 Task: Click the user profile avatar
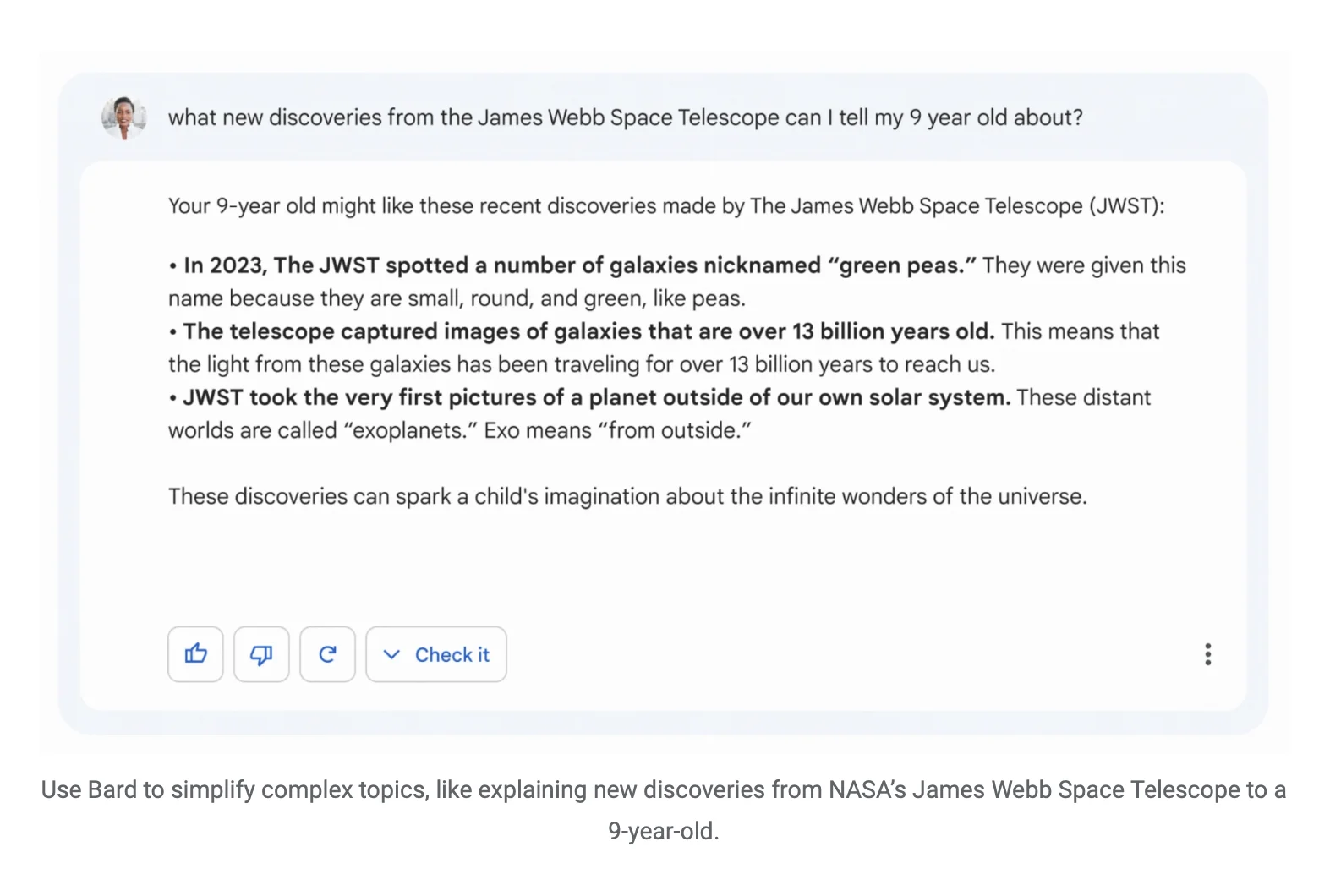pyautogui.click(x=123, y=117)
